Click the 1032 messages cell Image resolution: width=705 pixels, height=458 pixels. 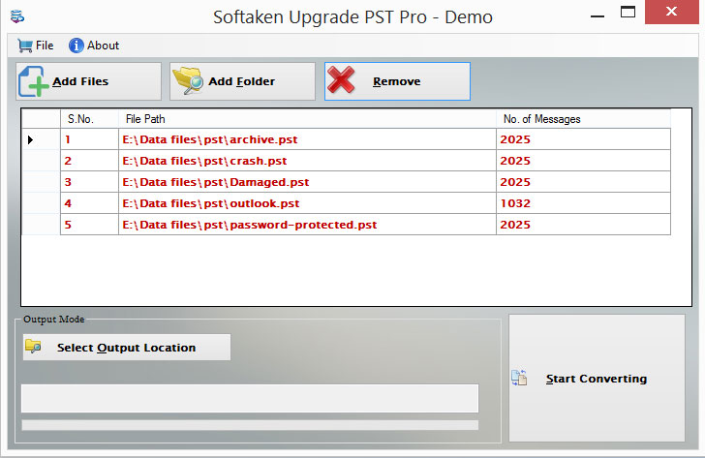[583, 203]
